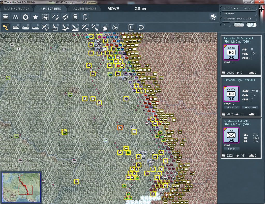Open the air doctrine planes icon

coord(55,17)
